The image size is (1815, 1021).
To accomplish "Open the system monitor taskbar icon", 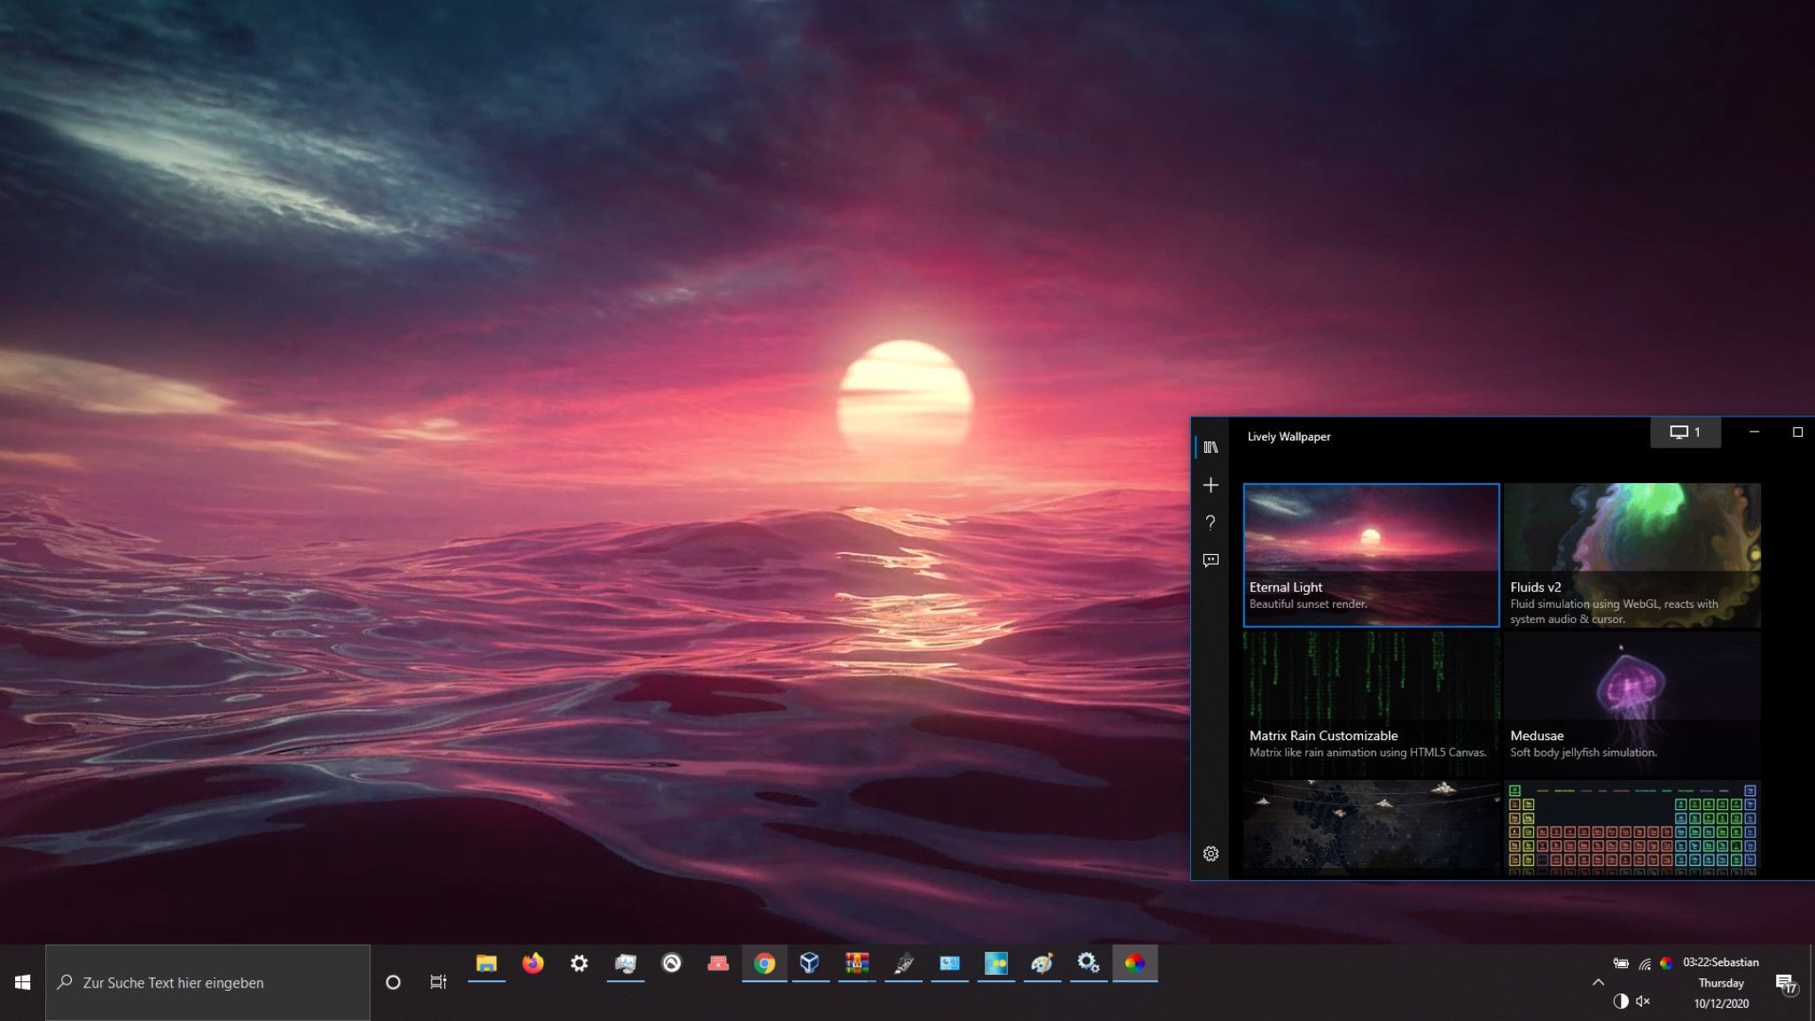I will (626, 963).
